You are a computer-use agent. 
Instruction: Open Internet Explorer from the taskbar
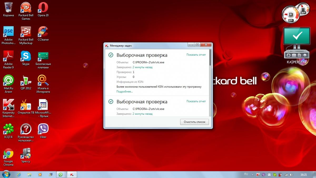click(x=19, y=174)
